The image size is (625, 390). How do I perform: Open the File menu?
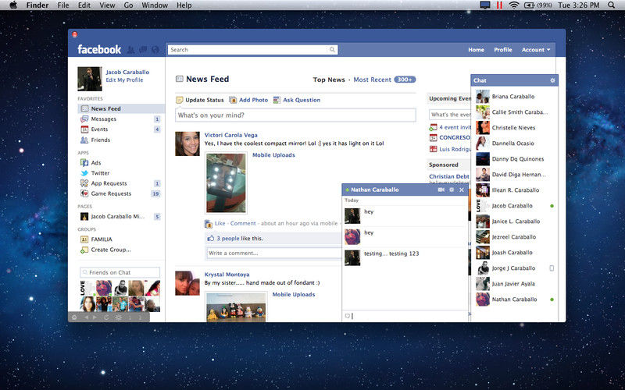click(63, 5)
